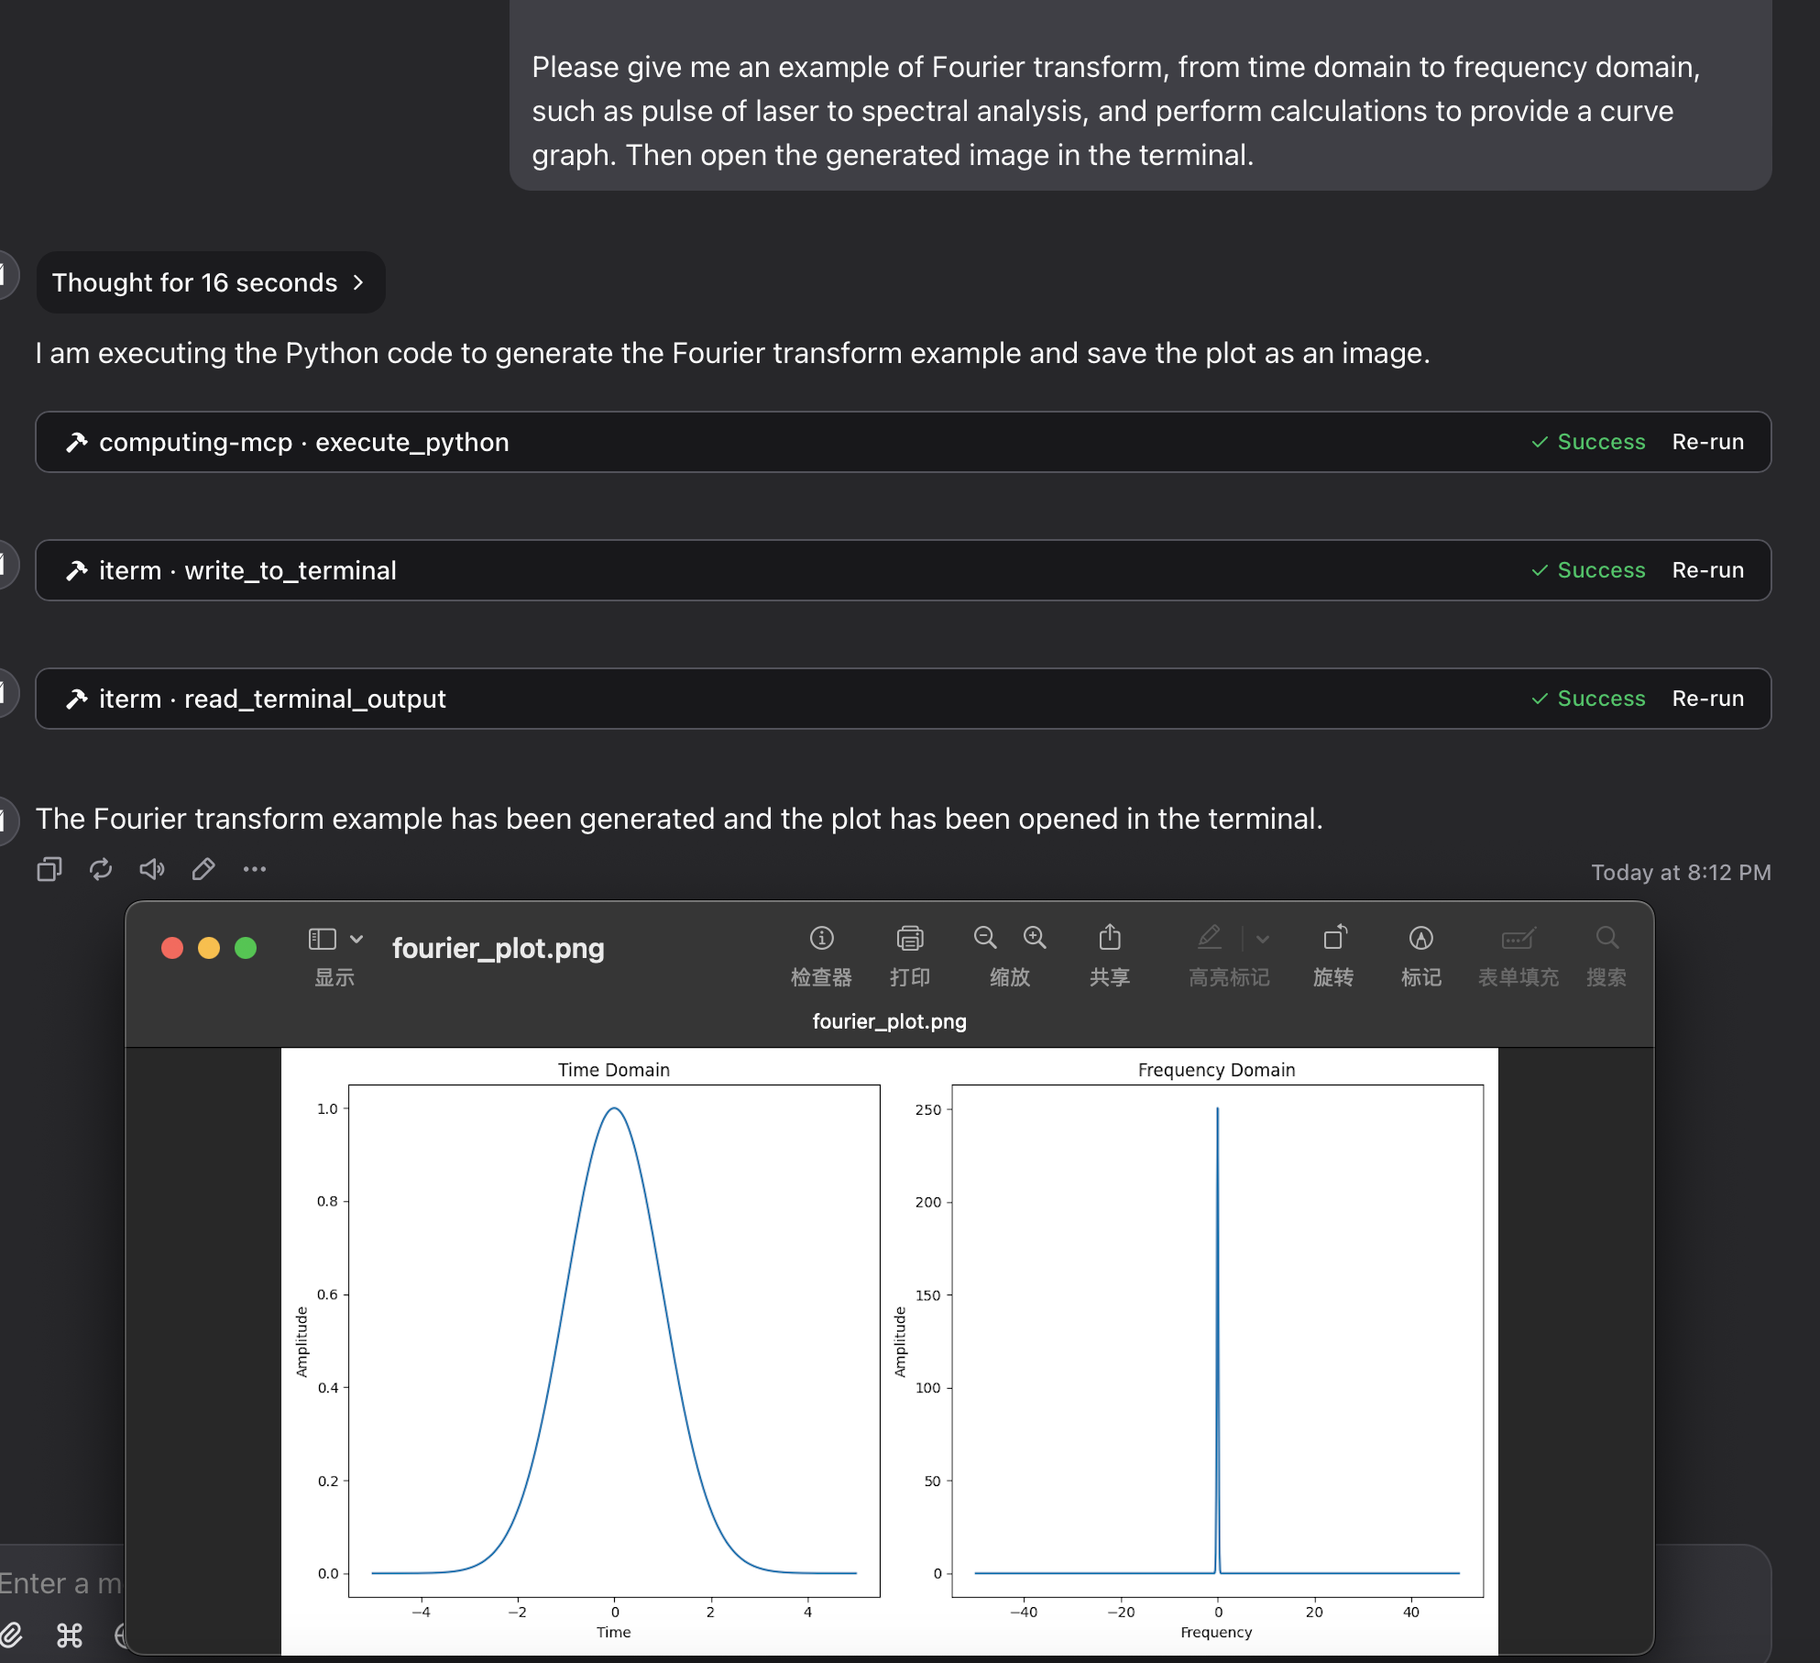Viewport: 1820px width, 1663px height.
Task: Expand the computing-mcp execute_python tool call
Action: coord(302,442)
